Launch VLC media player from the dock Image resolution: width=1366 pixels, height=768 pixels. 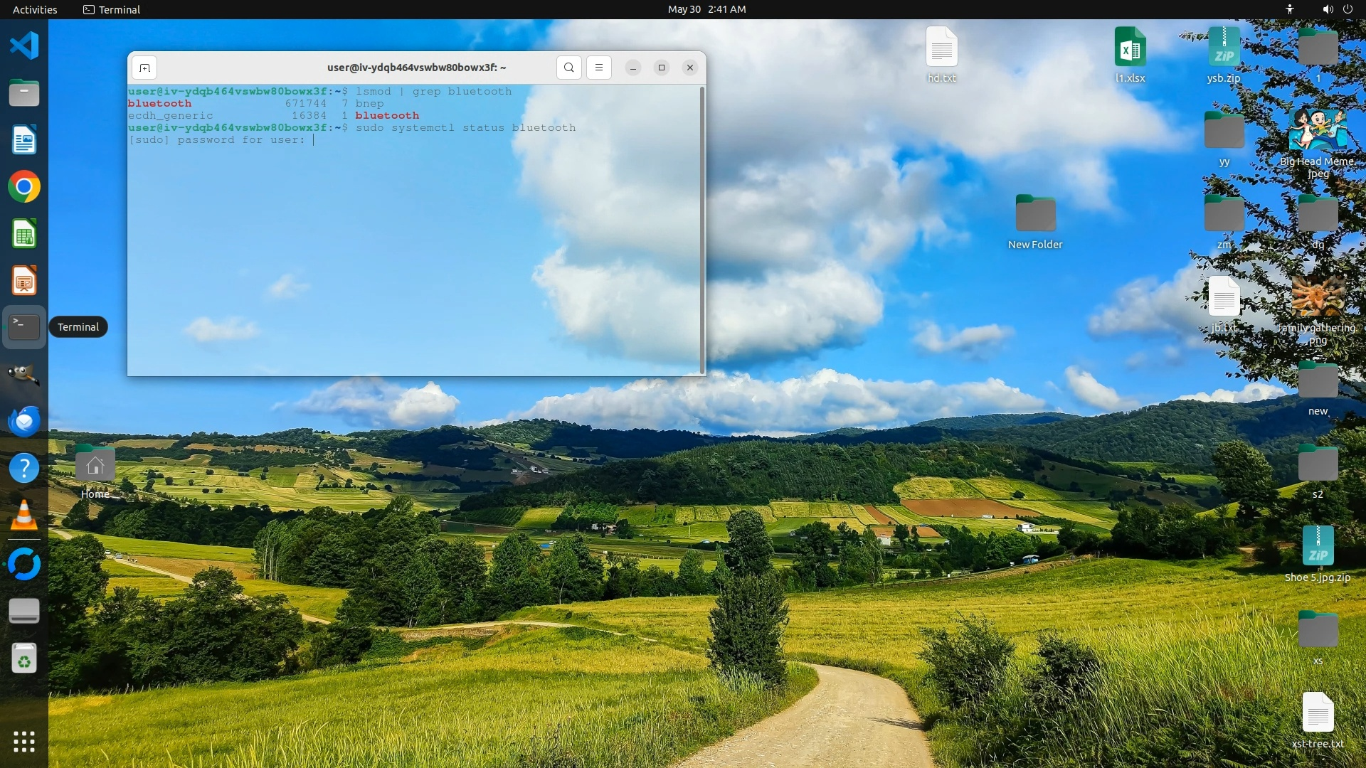[24, 515]
